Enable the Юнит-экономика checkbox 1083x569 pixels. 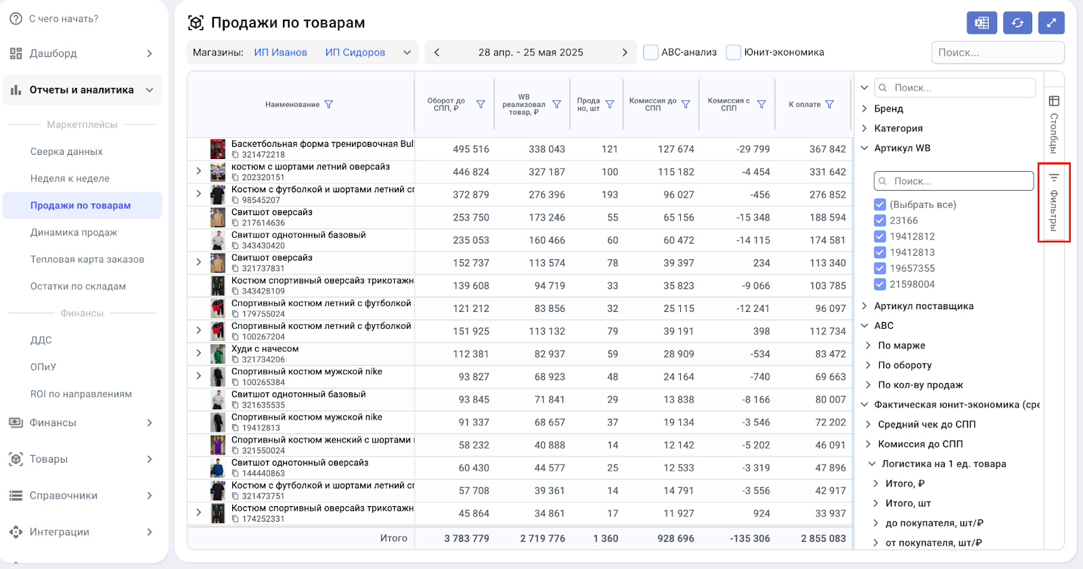[x=733, y=53]
